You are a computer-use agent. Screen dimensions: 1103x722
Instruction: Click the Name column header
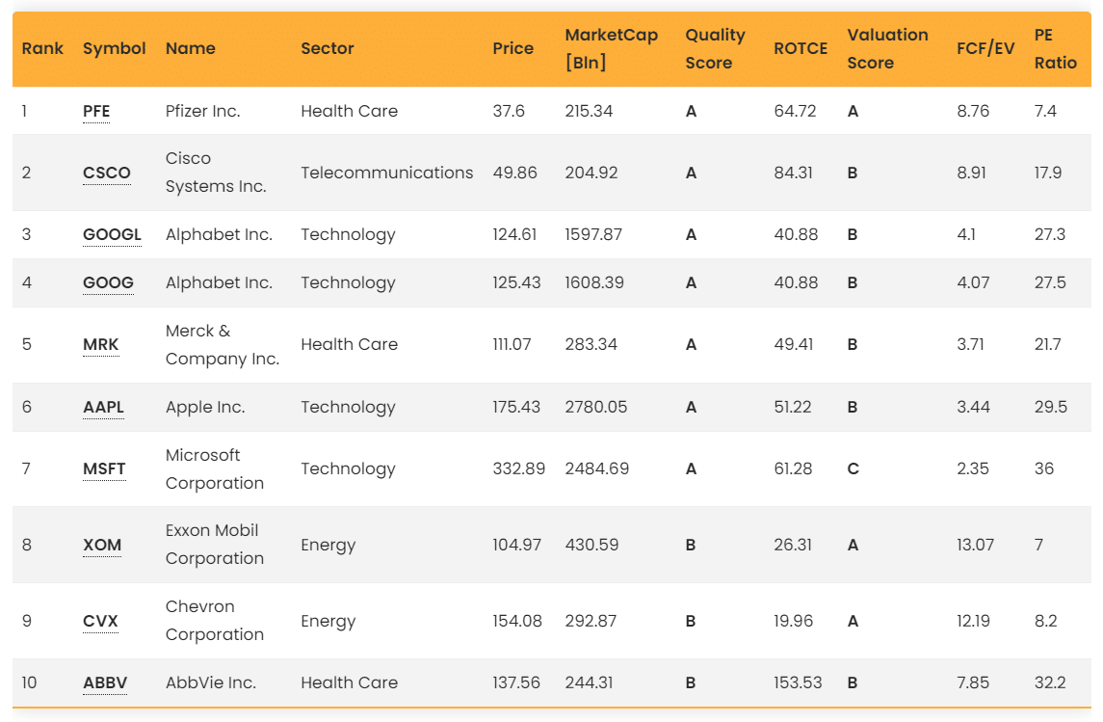pos(191,48)
